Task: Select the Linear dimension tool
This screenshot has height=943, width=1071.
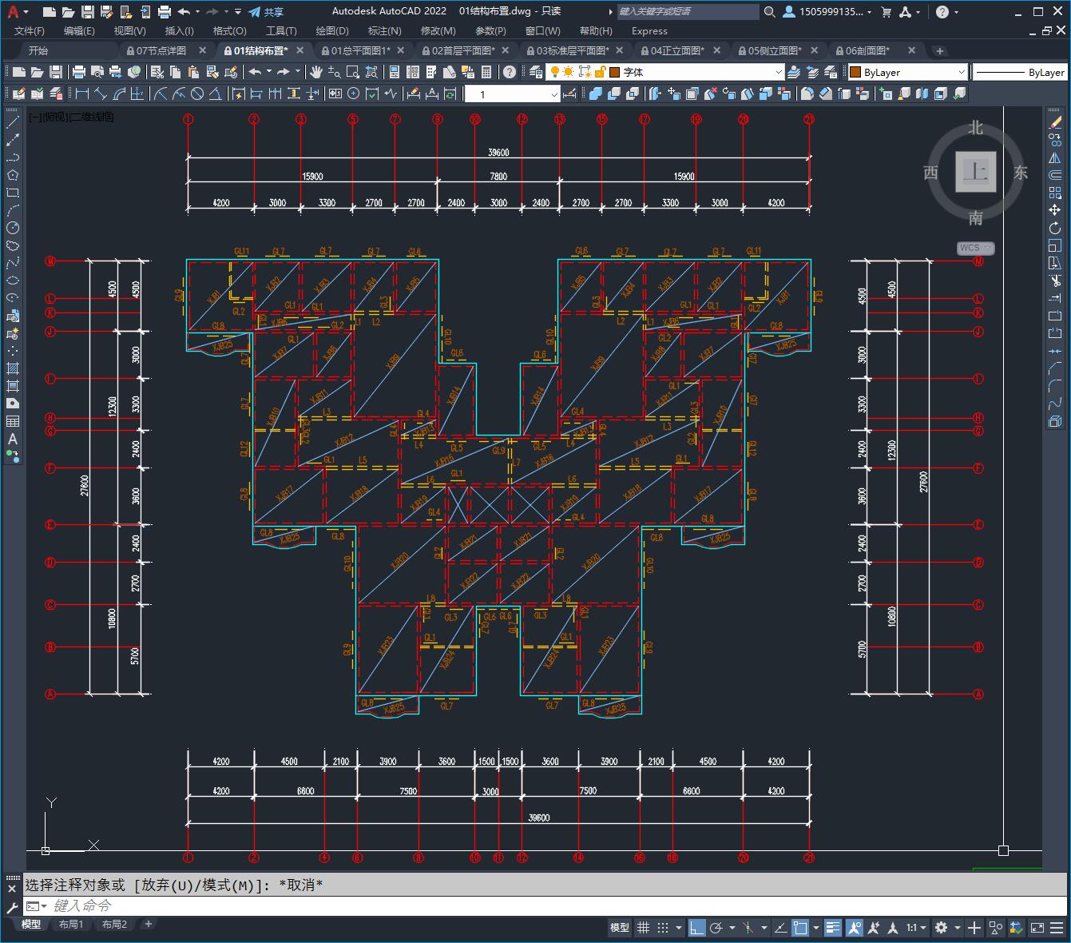Action: pos(82,94)
